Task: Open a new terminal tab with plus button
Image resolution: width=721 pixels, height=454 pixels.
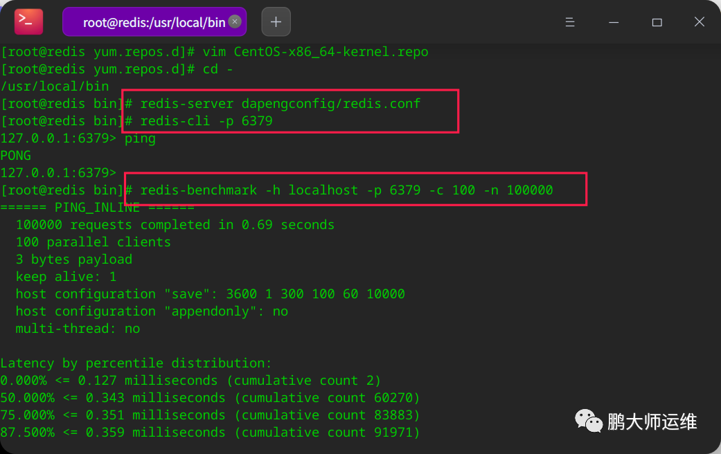Action: [x=276, y=21]
